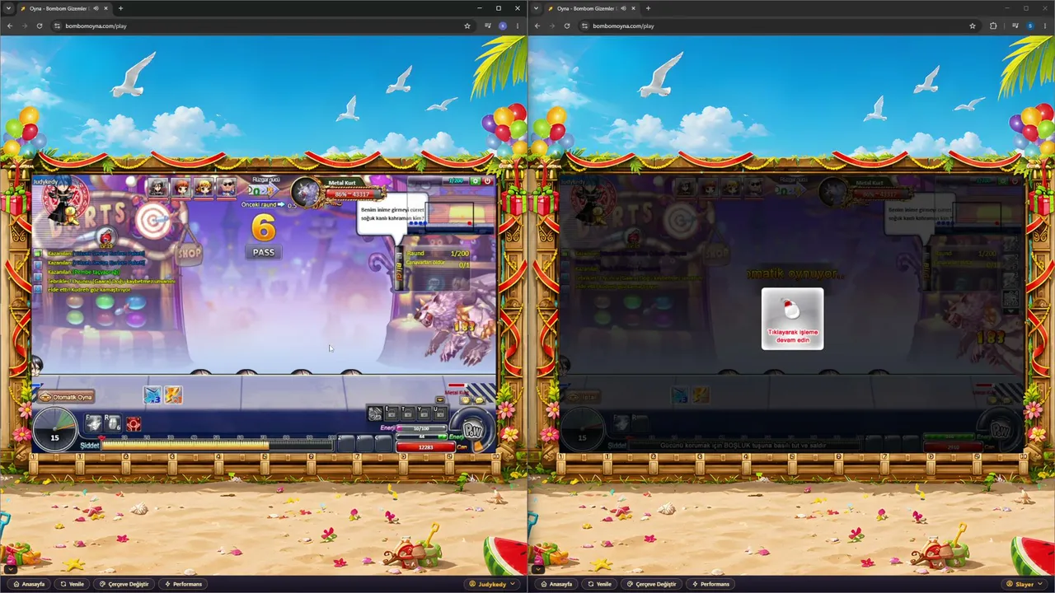The height and width of the screenshot is (593, 1055).
Task: Open the Chrome menu in right browser
Action: click(x=1045, y=26)
